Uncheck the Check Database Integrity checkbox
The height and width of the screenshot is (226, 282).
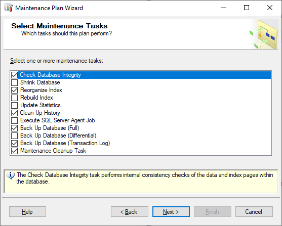[14, 75]
